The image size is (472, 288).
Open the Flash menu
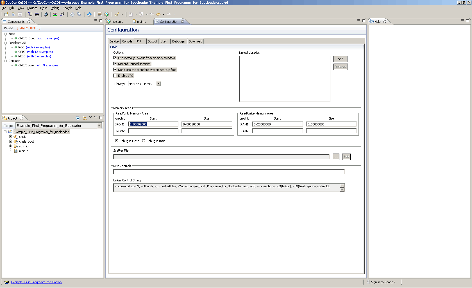click(44, 8)
